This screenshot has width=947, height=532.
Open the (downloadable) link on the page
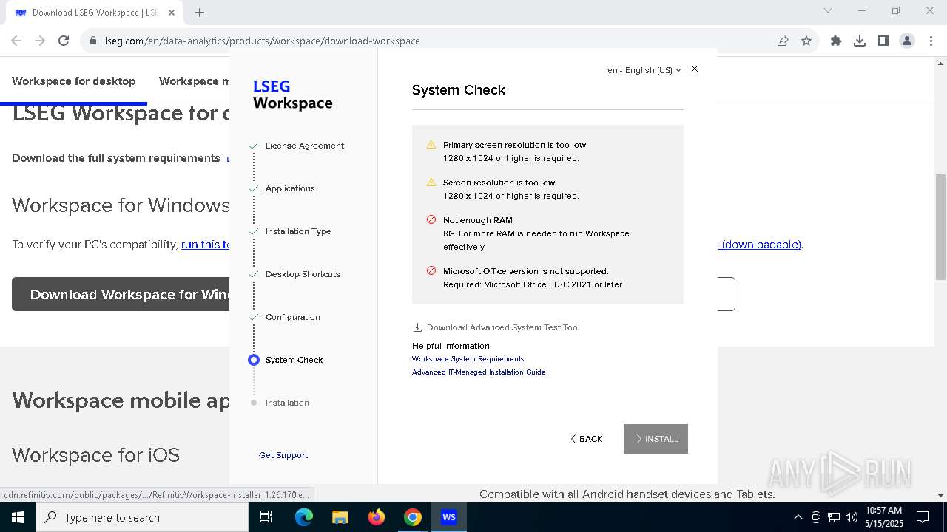[x=760, y=245]
